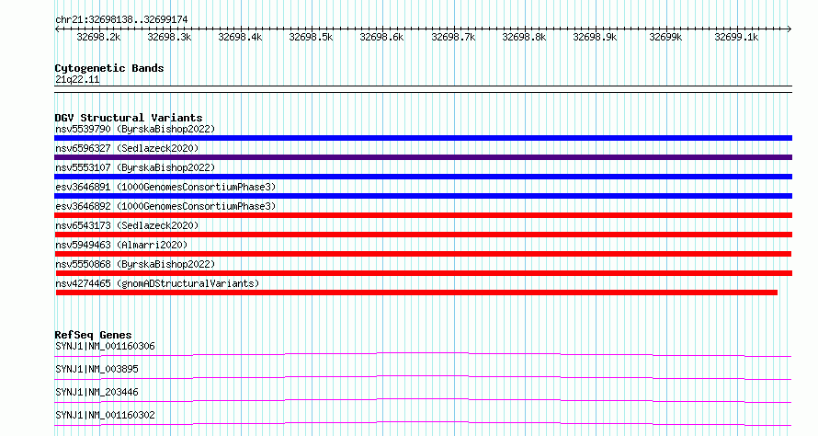The width and height of the screenshot is (818, 436).
Task: Click the 32699.1k ruler tick label
Action: point(736,37)
